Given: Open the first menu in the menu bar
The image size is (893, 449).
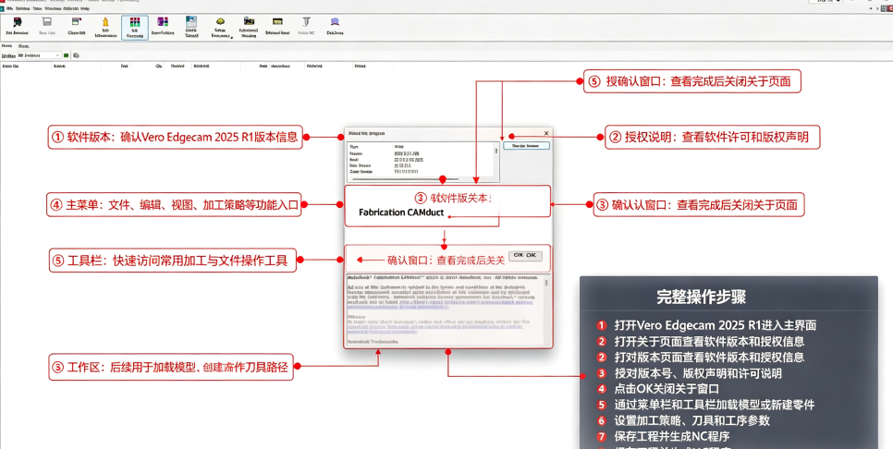Looking at the screenshot, I should [9, 9].
